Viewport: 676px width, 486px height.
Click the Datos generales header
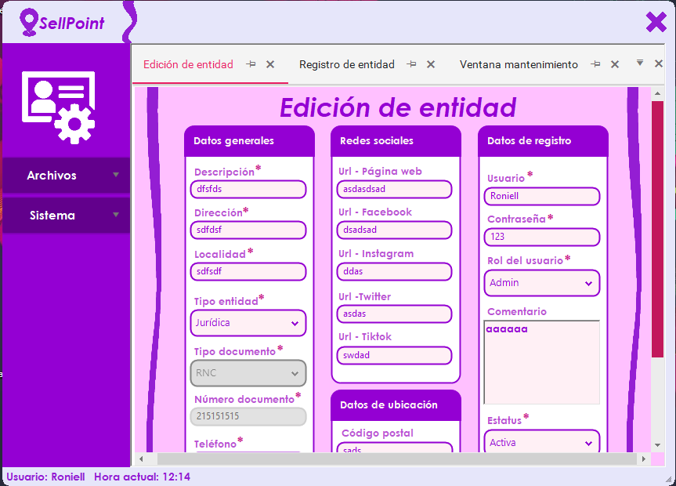pos(249,141)
